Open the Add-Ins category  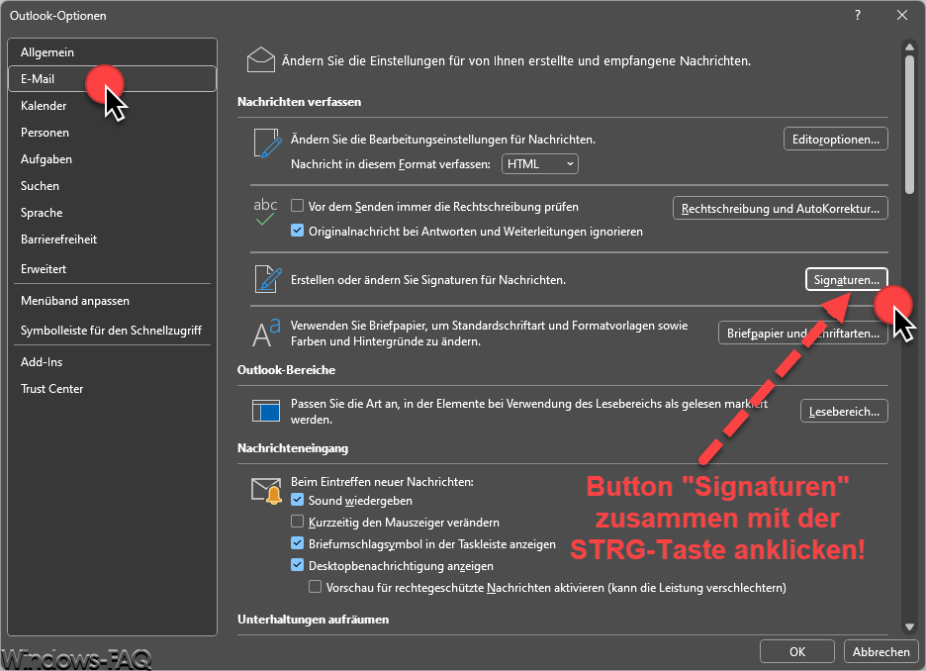pos(112,362)
